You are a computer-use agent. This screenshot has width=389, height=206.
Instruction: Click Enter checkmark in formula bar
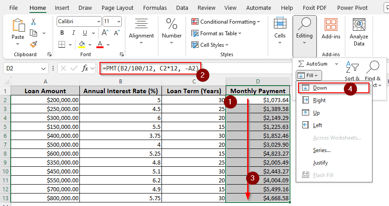click(74, 68)
